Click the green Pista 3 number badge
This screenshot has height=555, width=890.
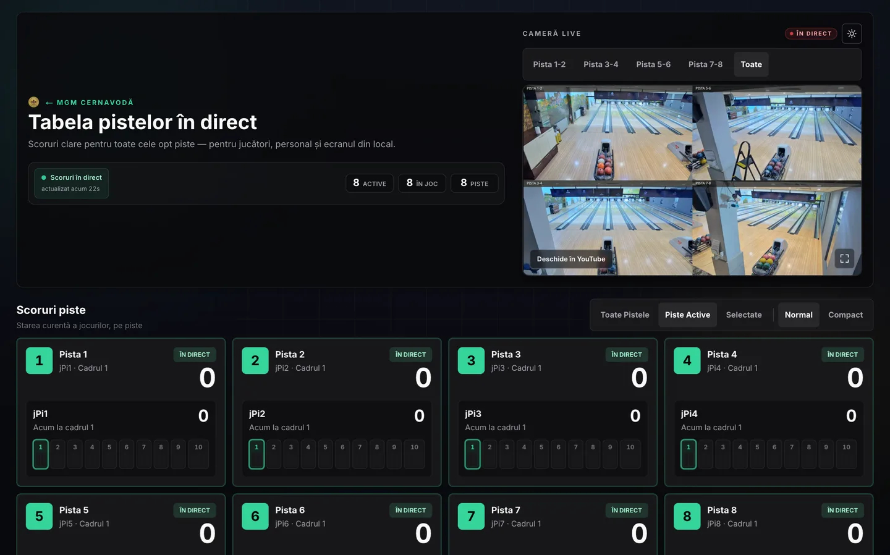click(x=471, y=360)
